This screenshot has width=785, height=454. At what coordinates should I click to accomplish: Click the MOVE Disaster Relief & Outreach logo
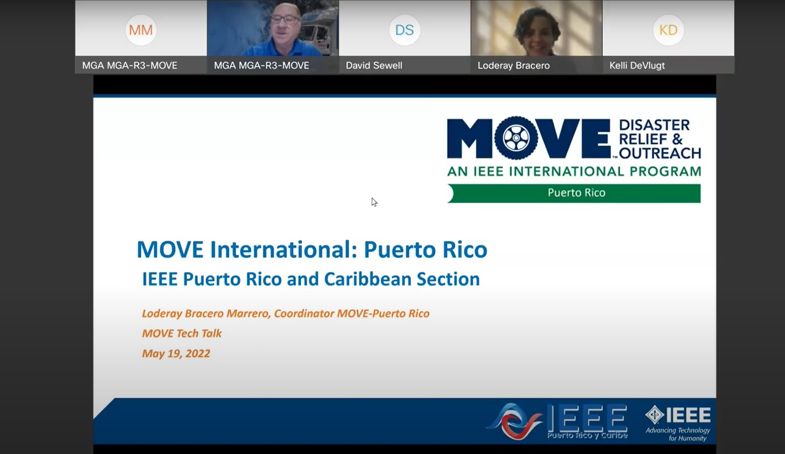point(574,160)
